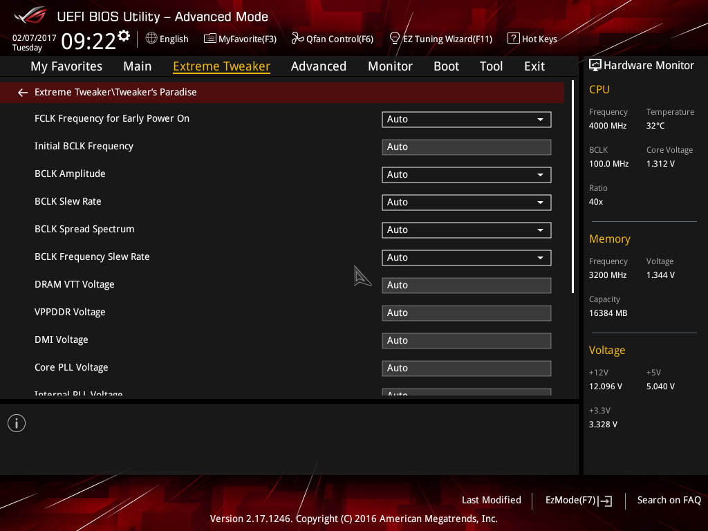Click the Ratio 40x value

click(x=595, y=202)
